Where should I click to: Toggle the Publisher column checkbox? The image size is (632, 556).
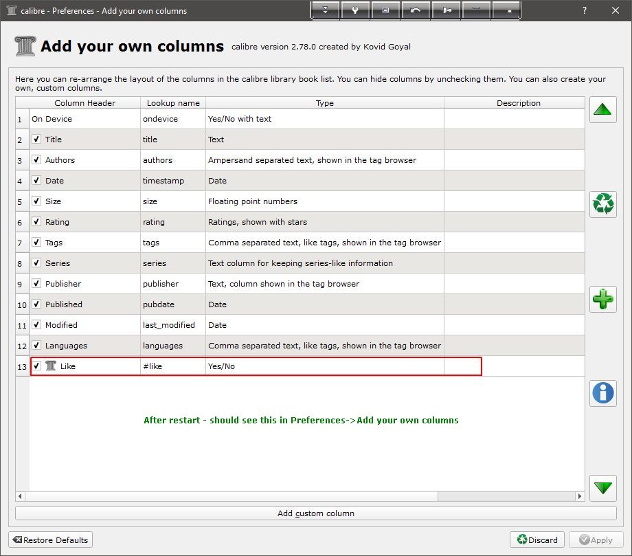tap(36, 283)
